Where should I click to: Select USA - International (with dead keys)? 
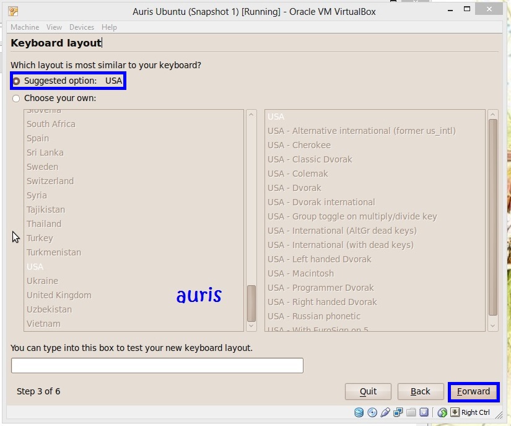375,245
